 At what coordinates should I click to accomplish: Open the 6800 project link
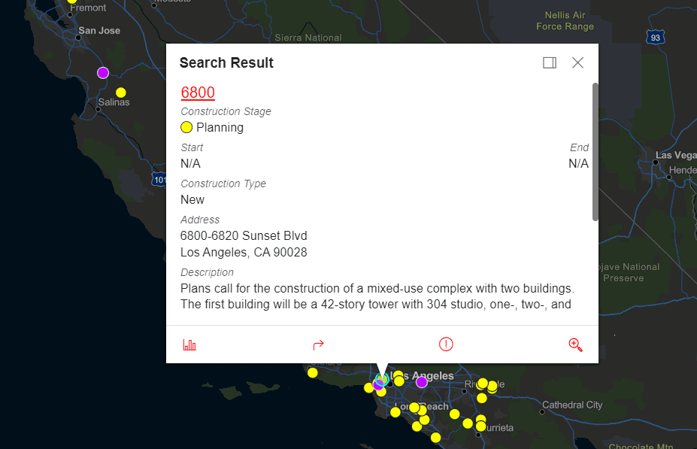(198, 93)
